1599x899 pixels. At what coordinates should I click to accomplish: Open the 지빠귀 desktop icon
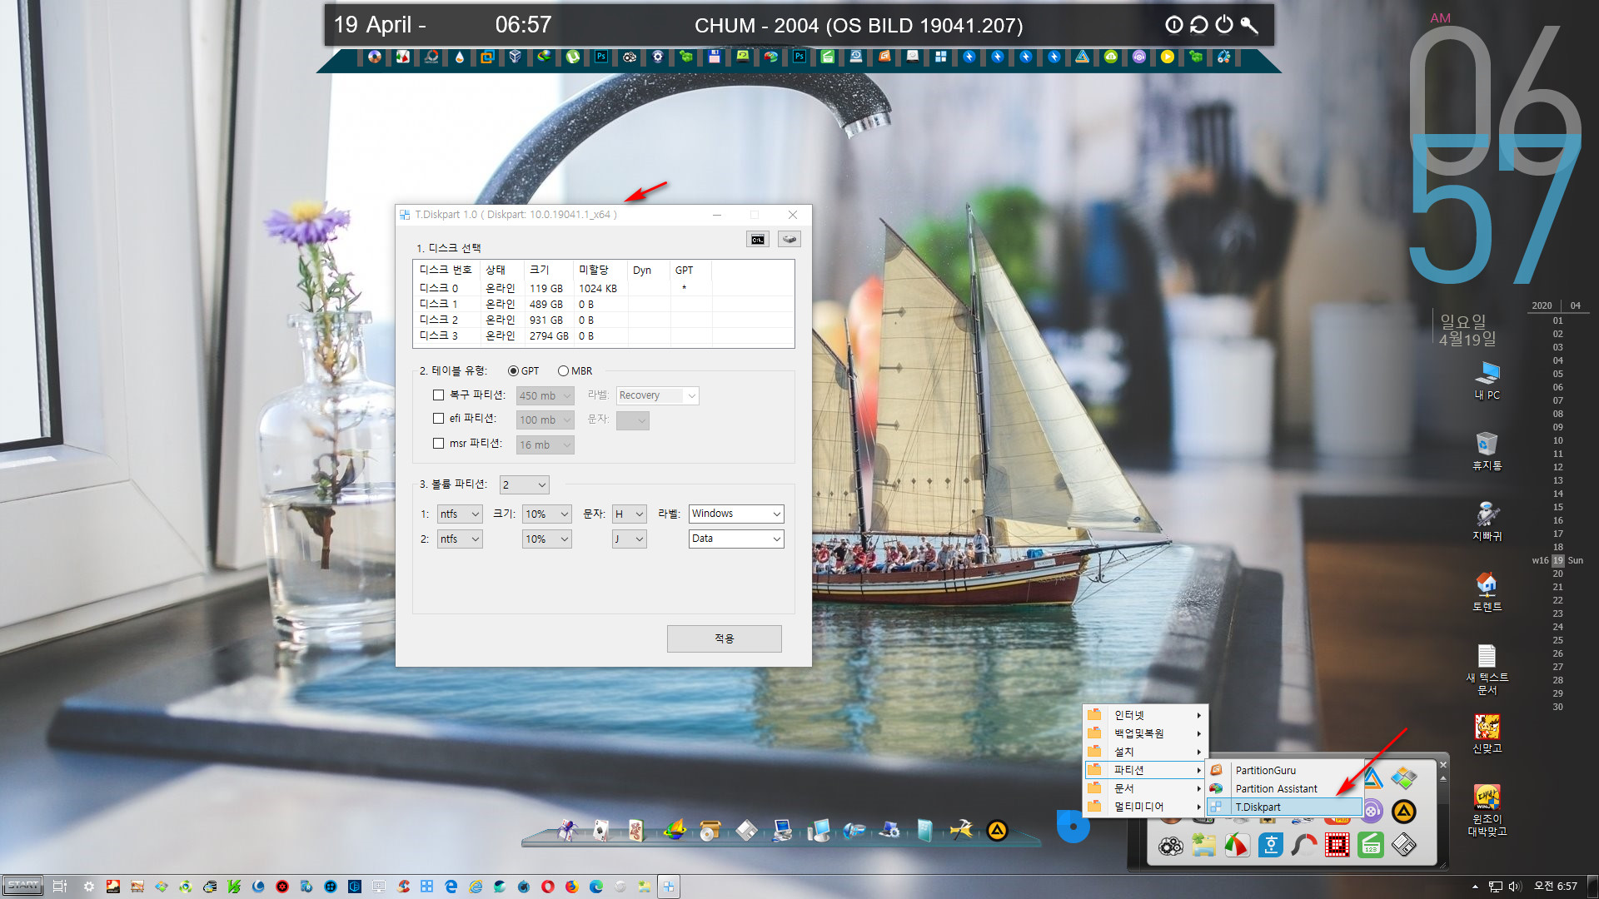tap(1487, 522)
